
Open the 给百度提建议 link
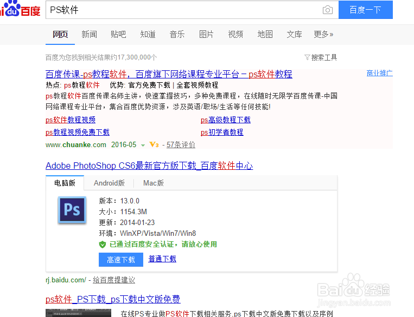(x=114, y=280)
